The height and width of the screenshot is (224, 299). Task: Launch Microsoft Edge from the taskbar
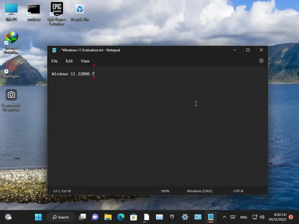click(x=121, y=217)
